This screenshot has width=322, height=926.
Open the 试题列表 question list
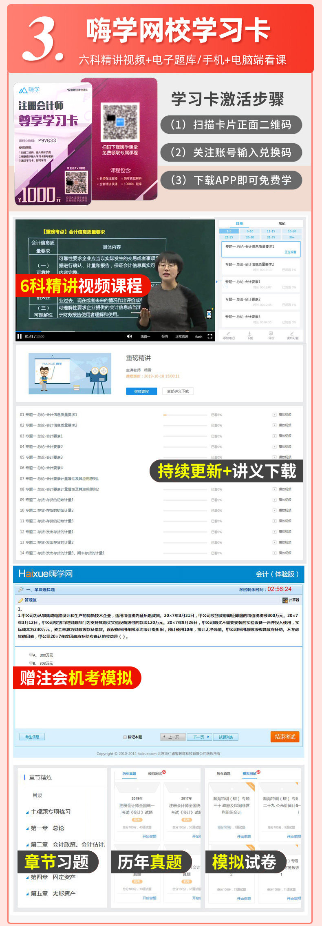226,737
